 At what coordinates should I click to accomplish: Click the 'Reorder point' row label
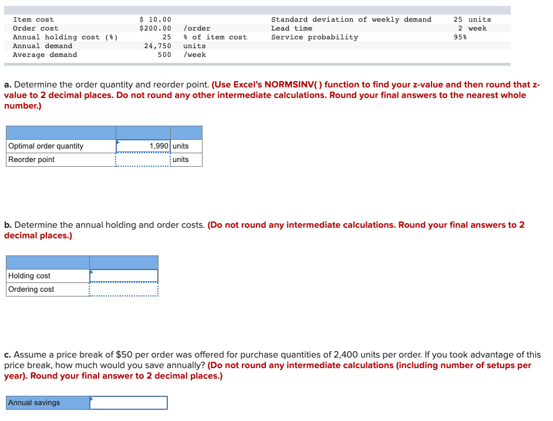31,160
